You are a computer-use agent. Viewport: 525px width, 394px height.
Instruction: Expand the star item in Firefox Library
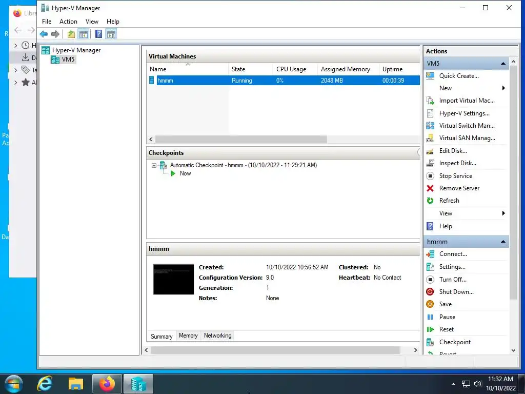point(15,83)
